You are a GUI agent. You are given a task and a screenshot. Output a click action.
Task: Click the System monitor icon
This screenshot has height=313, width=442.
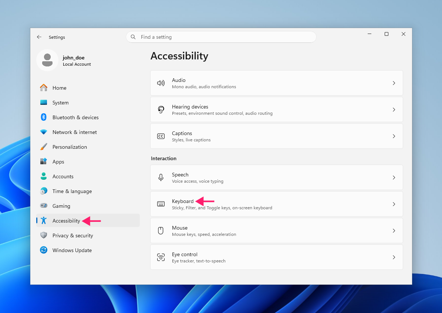[x=44, y=103]
